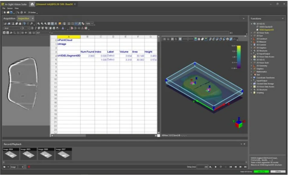The width and height of the screenshot is (288, 175).
Task: Open the View menu
Action: pyautogui.click(x=17, y=8)
